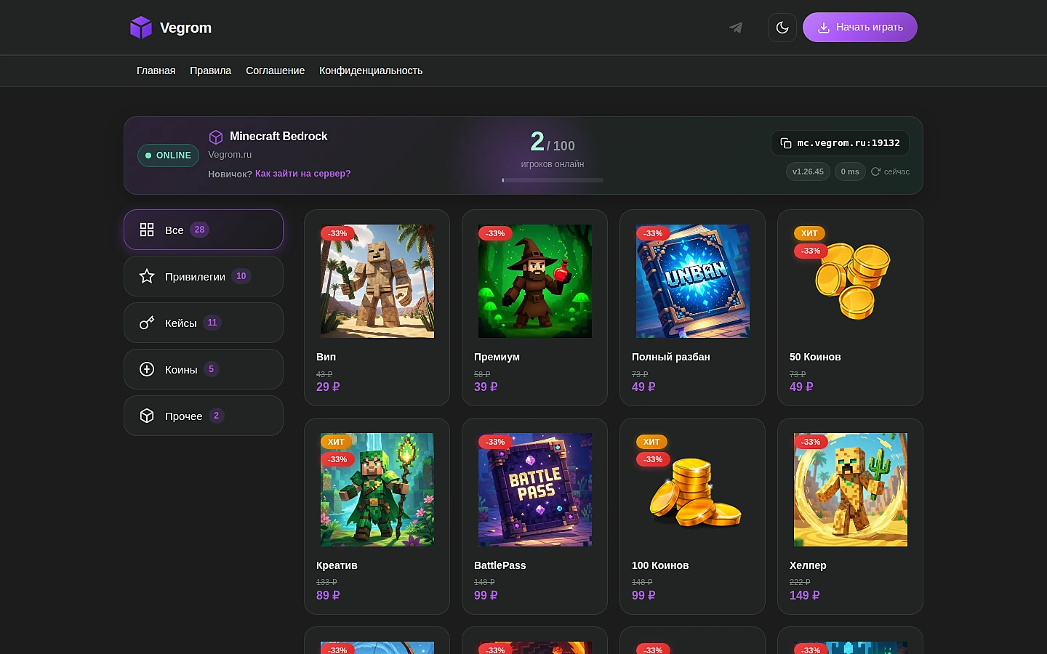Viewport: 1047px width, 654px height.
Task: Click the 'ХИТ' badge on 50 Коинов
Action: pos(809,233)
